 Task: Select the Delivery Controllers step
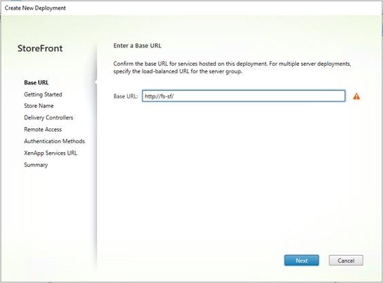[x=48, y=117]
